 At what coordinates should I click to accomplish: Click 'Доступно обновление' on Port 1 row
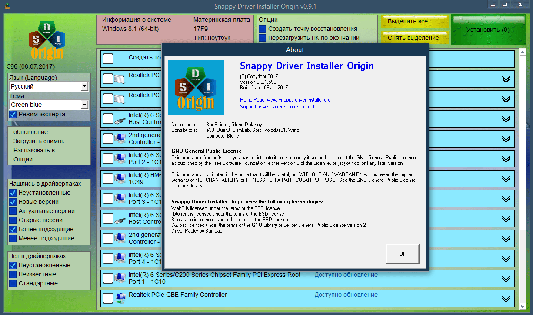pyautogui.click(x=346, y=275)
